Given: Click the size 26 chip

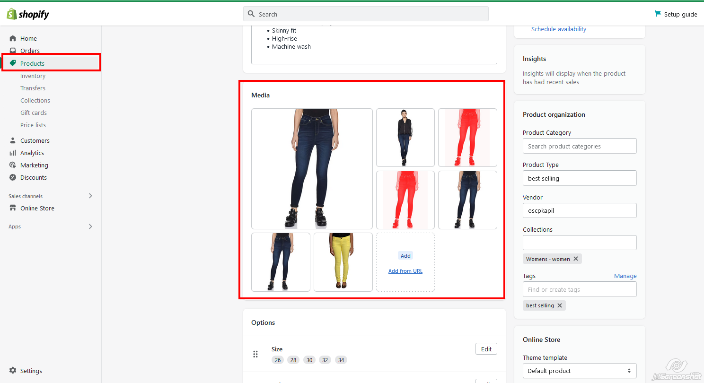Looking at the screenshot, I should (x=278, y=360).
